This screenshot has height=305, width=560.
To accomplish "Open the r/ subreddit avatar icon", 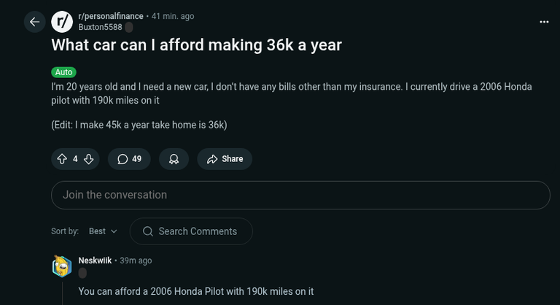I will (x=62, y=22).
